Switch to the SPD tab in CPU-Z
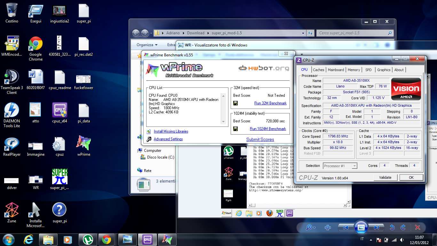The image size is (437, 246). pyautogui.click(x=369, y=70)
